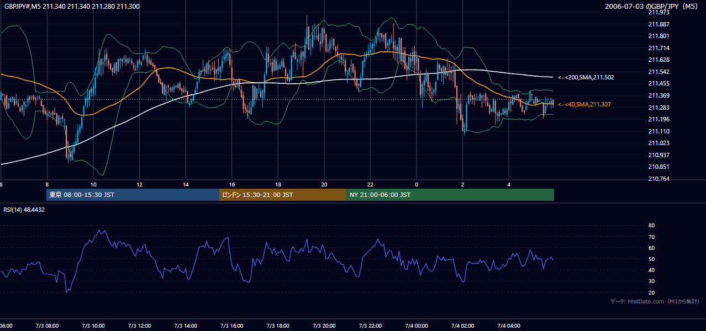Click the 7/3 12:00 time label
The width and height of the screenshot is (706, 331).
(x=139, y=326)
